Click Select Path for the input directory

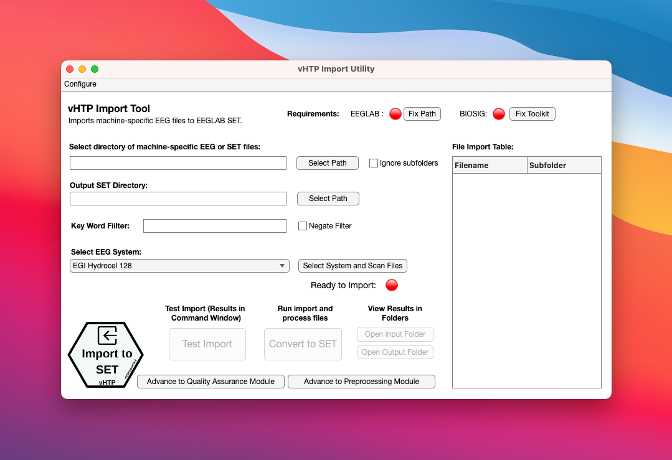click(x=328, y=163)
